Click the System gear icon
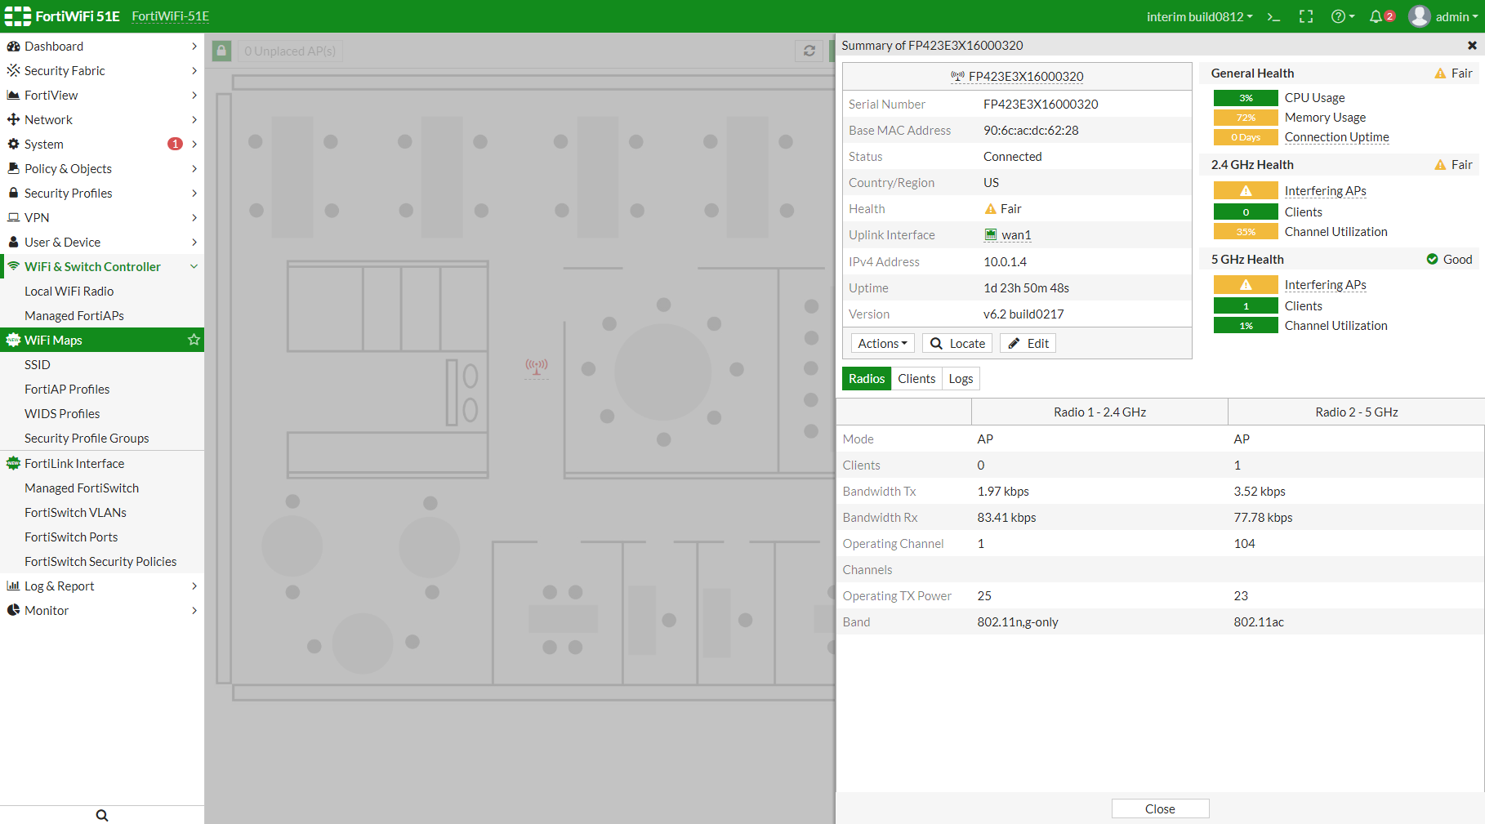This screenshot has height=824, width=1485. click(13, 145)
